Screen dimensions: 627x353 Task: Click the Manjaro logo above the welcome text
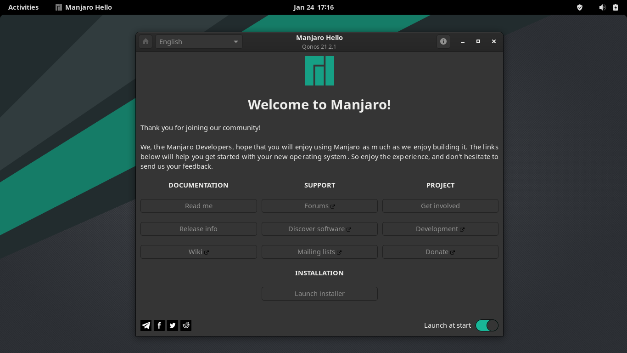tap(319, 70)
